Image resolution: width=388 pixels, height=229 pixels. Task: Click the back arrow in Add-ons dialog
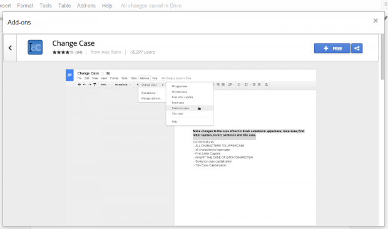pos(10,48)
